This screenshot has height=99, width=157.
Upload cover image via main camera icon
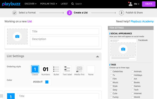(x=17, y=36)
